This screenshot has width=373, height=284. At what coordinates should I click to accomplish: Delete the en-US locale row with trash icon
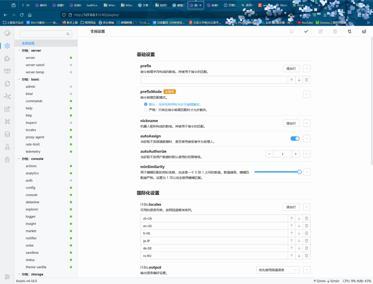click(x=306, y=226)
